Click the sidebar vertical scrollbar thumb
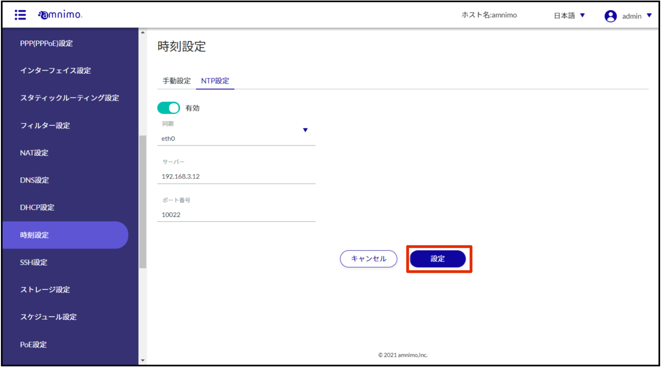 click(x=143, y=203)
